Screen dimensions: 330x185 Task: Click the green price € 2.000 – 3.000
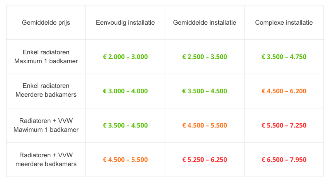click(x=125, y=57)
